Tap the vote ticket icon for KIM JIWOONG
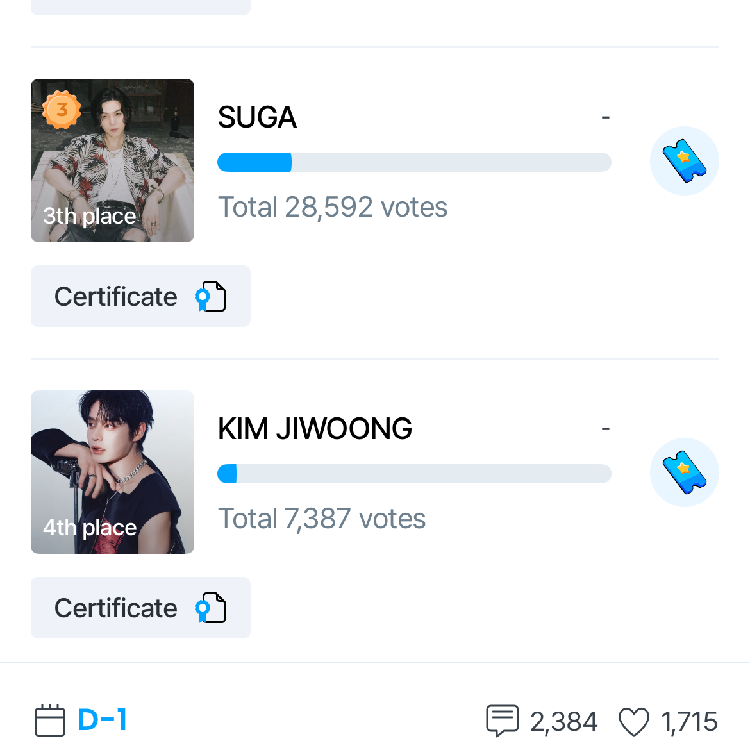This screenshot has width=750, height=750. coord(684,472)
